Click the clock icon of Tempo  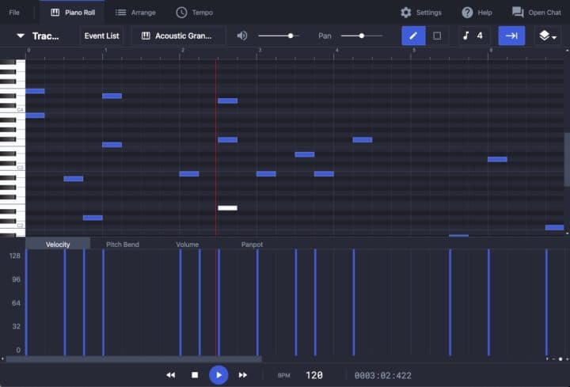point(181,13)
